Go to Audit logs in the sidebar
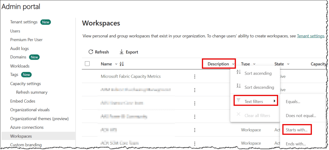 coord(19,48)
